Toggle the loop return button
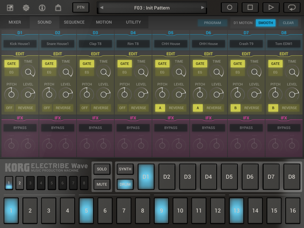The height and width of the screenshot is (228, 304). [x=292, y=8]
